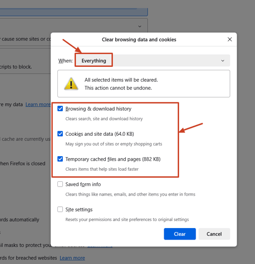Click the yellow warning triangle icon
255x264 pixels.
coord(71,84)
